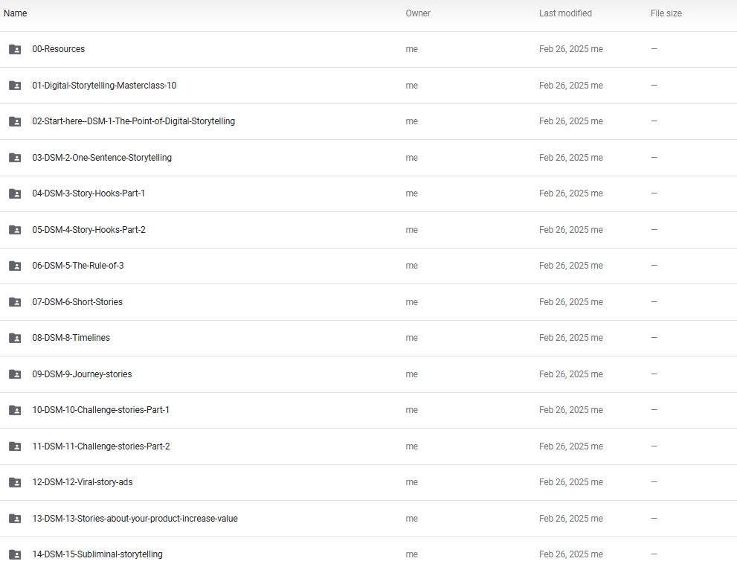Select folder 02-Start-here--DSM-1-The-Point-of-Digital-Storytelling
The image size is (737, 570).
(133, 121)
